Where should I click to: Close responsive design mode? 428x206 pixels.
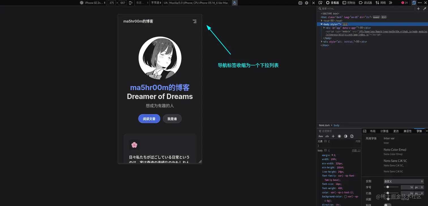click(313, 3)
